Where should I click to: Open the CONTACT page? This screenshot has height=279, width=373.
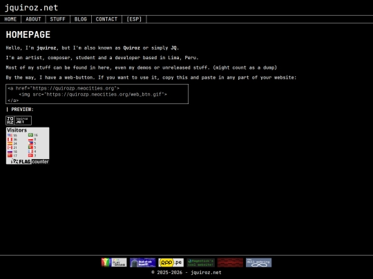click(106, 19)
